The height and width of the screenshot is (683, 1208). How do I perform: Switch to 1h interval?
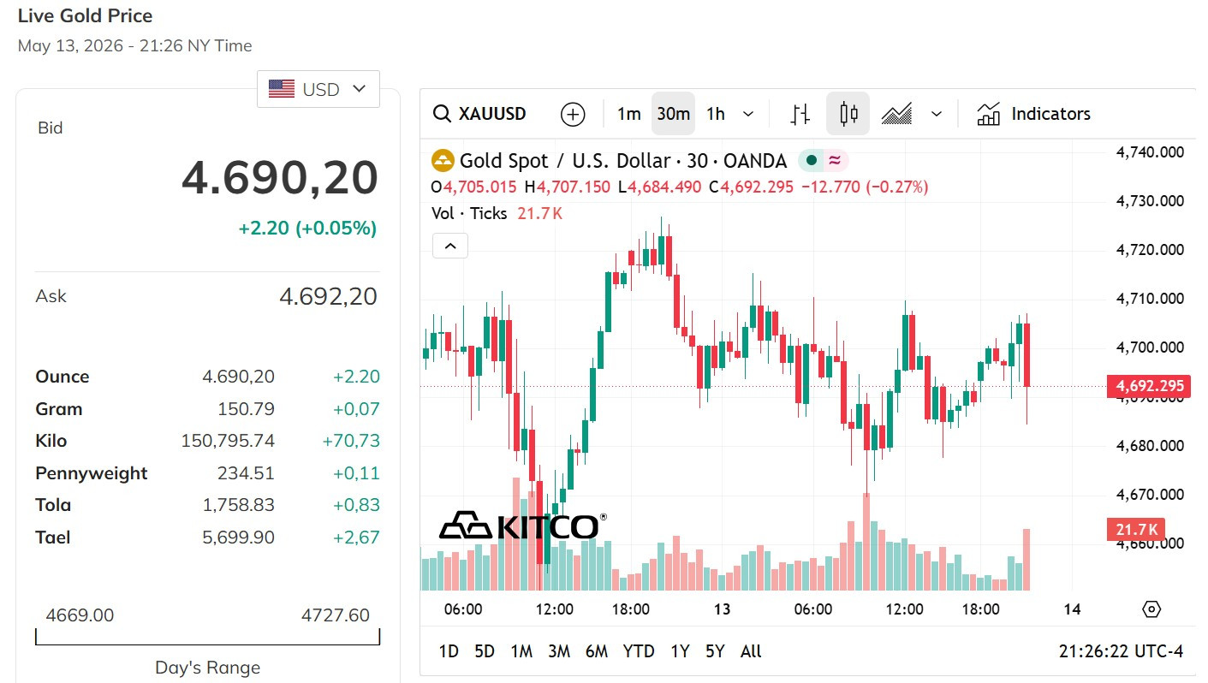click(x=716, y=114)
